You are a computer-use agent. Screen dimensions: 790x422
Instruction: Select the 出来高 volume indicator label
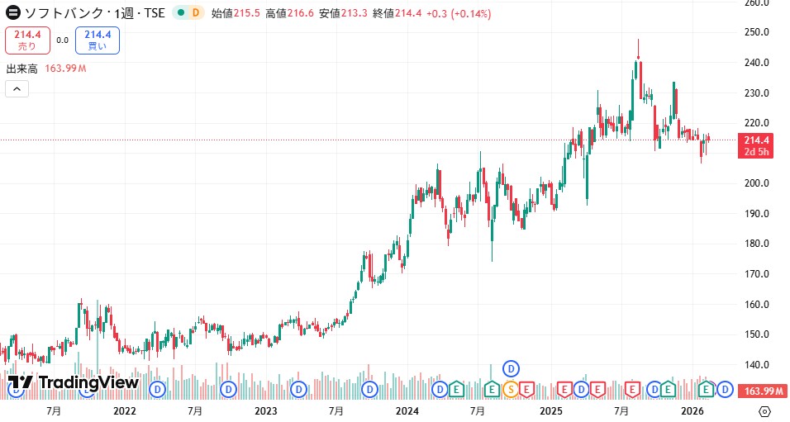pos(21,69)
